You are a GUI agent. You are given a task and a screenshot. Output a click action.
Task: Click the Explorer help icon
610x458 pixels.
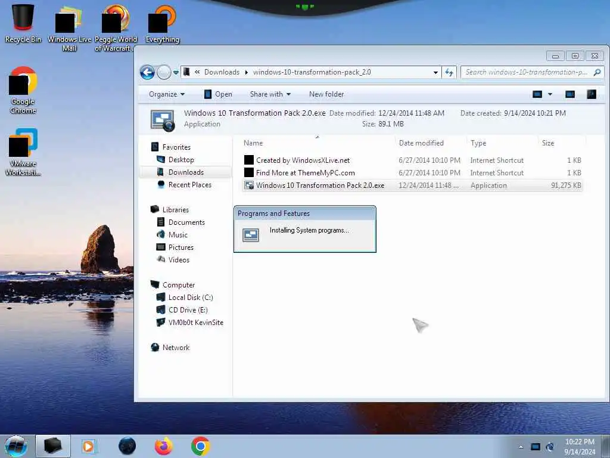(592, 94)
